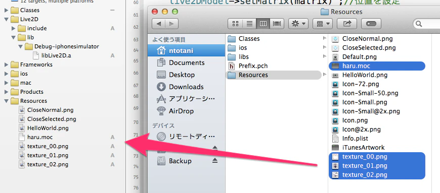Viewport: 440px width, 193px height.
Task: Open the Finder action gear menu
Action: (298, 24)
